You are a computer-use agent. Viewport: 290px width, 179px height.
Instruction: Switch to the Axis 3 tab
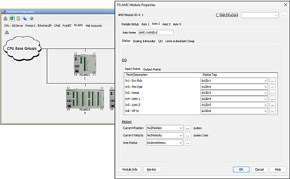(x=166, y=24)
